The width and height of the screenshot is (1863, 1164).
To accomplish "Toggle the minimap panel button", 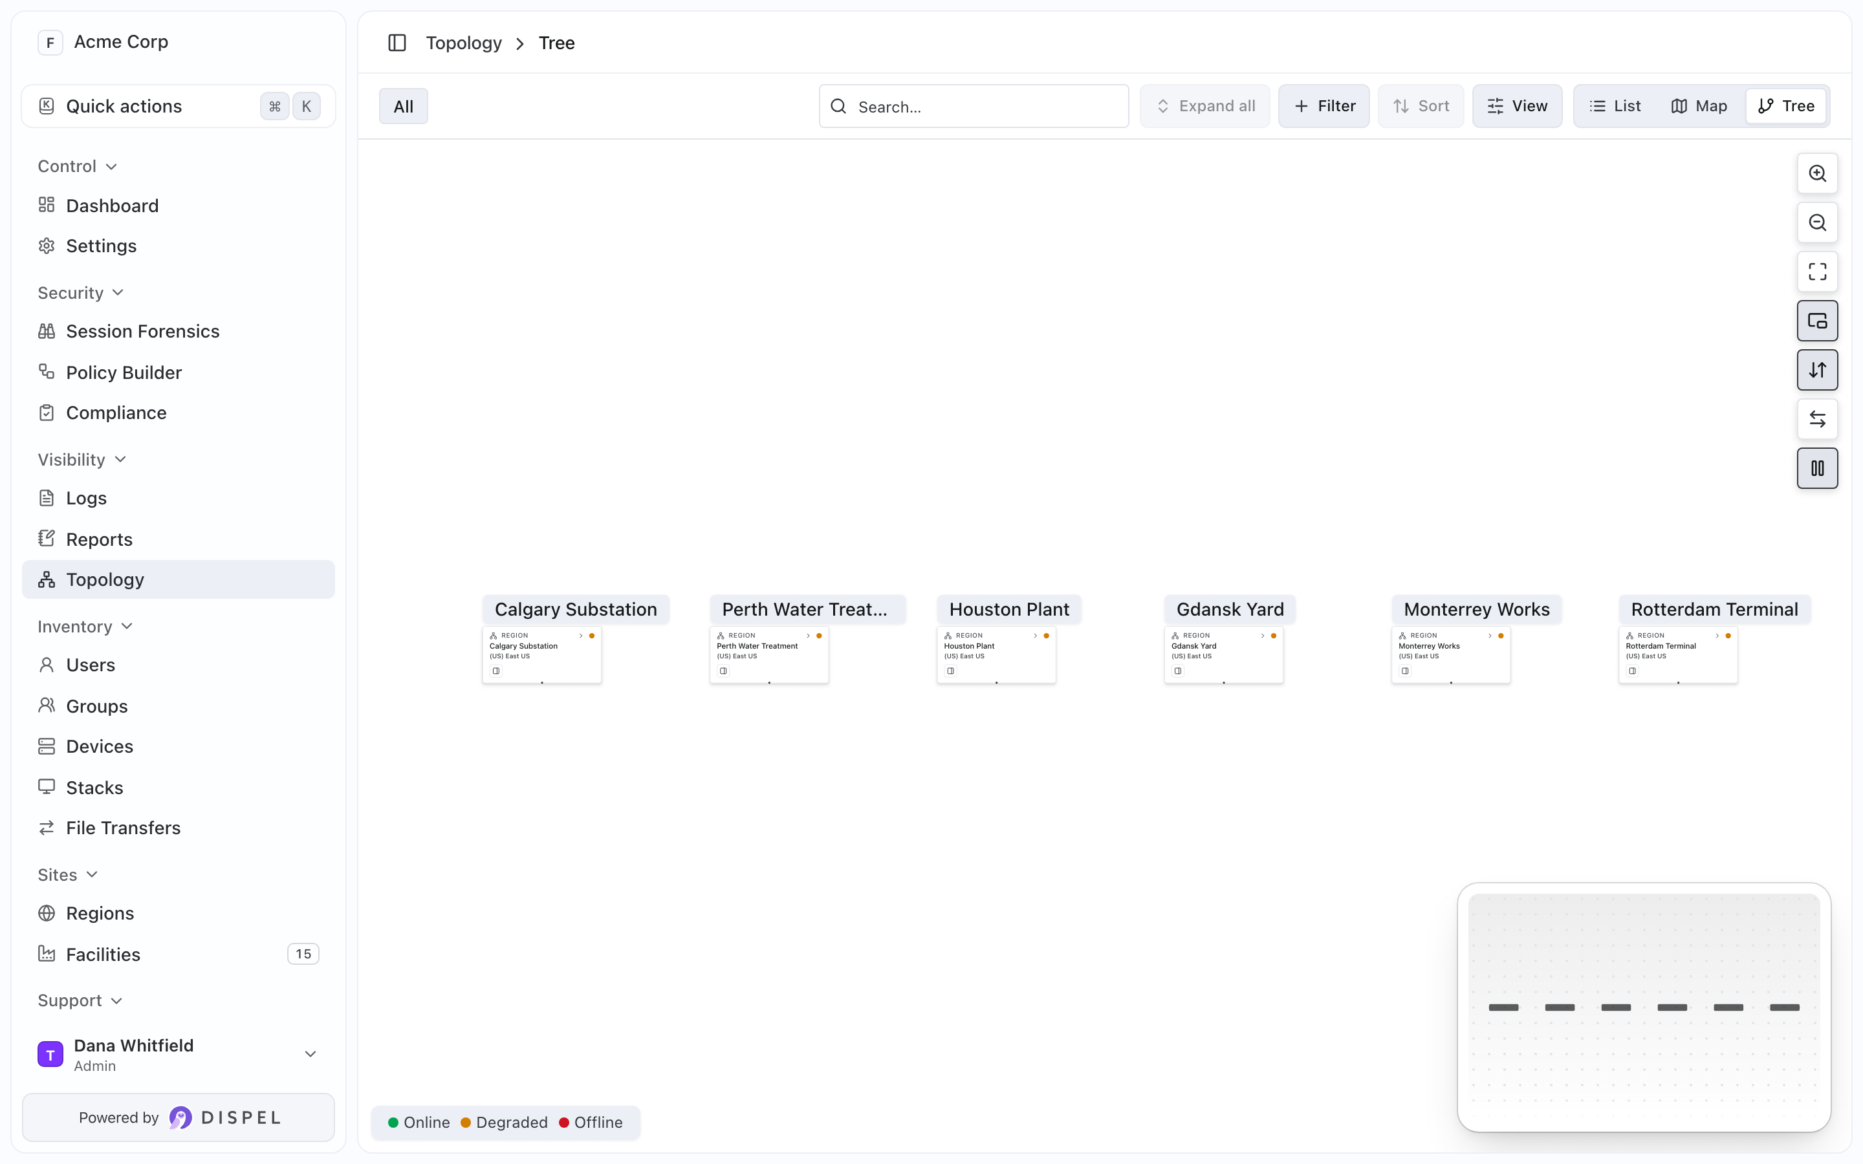I will tap(1817, 321).
